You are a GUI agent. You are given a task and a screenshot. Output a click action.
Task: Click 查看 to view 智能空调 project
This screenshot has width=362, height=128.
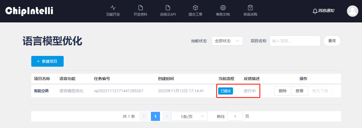(299, 91)
